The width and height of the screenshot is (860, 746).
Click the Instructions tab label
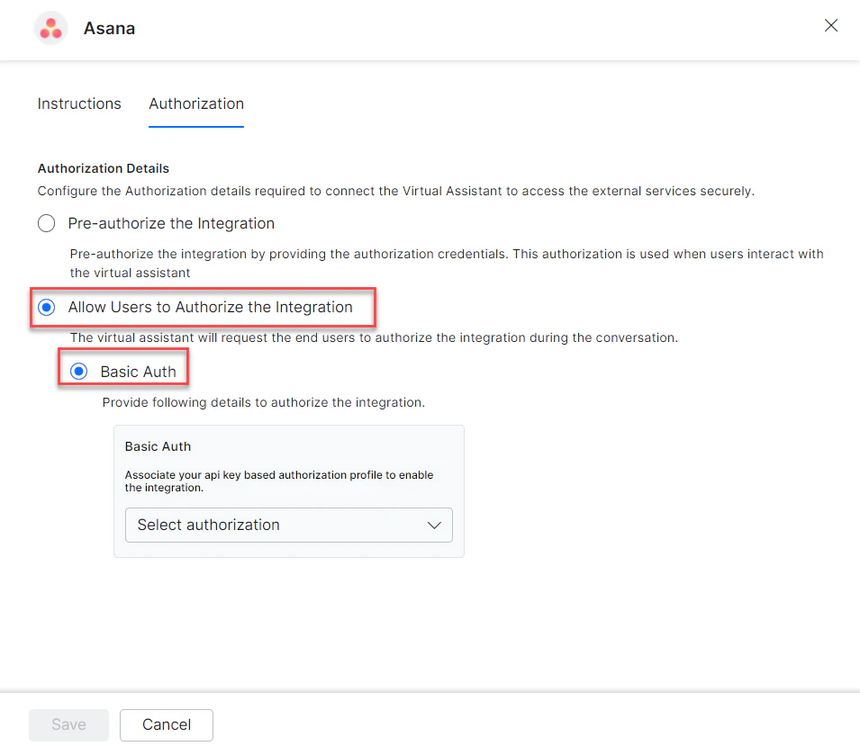pos(79,103)
